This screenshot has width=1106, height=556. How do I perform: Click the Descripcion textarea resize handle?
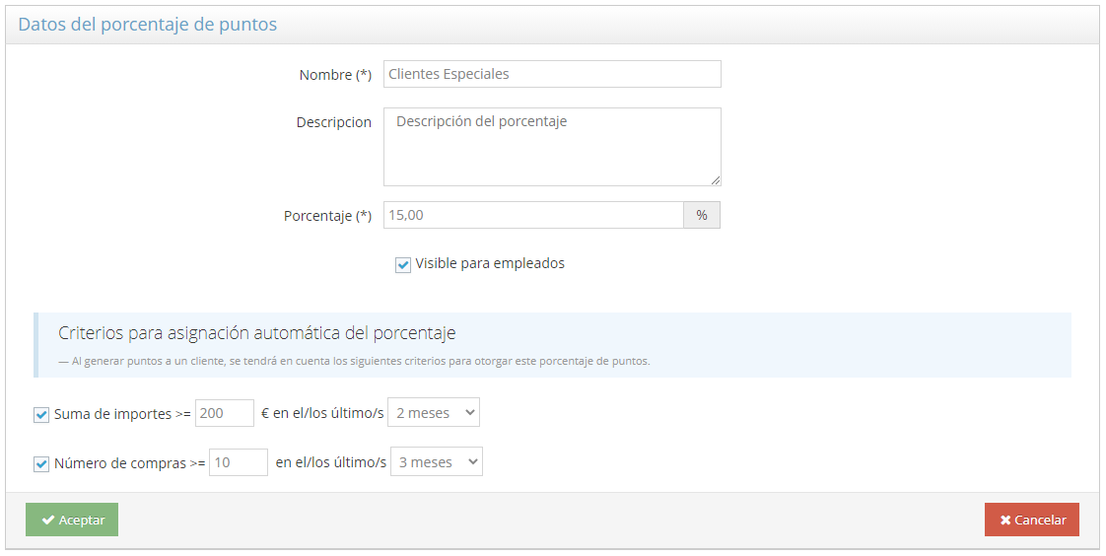point(716,180)
